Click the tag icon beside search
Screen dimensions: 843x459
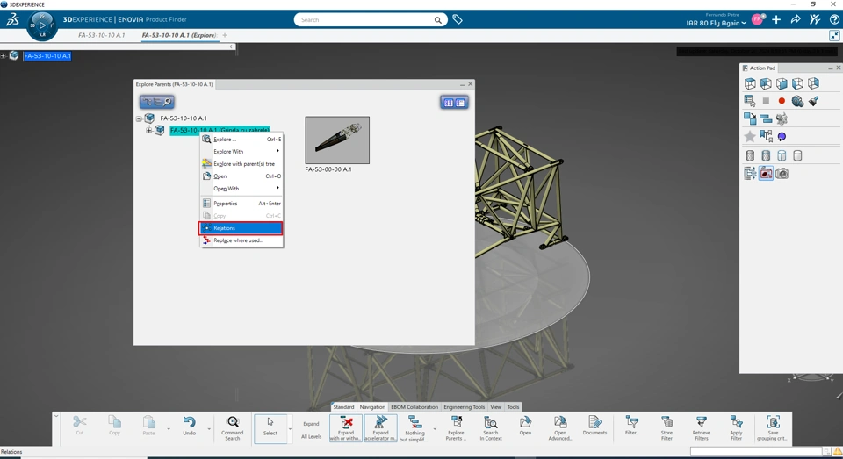[458, 20]
